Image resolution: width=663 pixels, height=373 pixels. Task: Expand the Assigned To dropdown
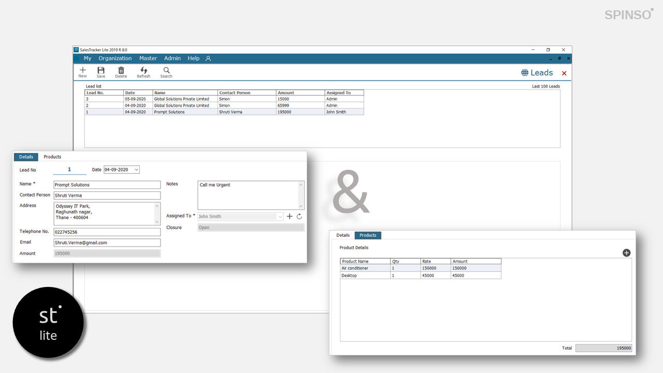(x=280, y=217)
